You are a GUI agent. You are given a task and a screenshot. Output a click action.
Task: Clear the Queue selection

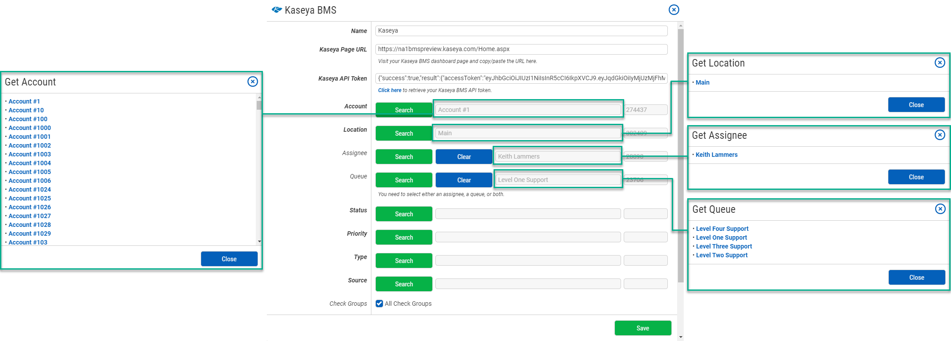(464, 180)
